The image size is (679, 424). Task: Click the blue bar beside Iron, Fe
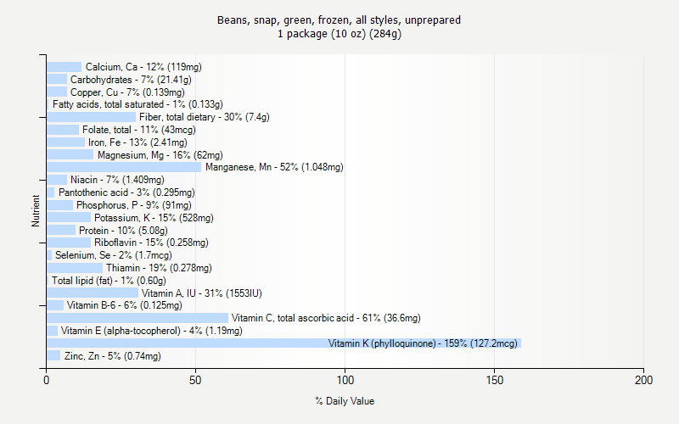coord(66,142)
